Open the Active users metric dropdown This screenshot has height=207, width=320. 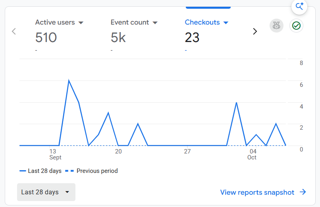(60, 22)
